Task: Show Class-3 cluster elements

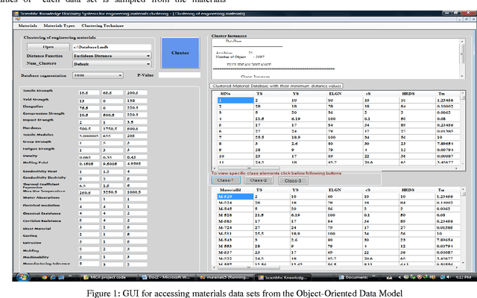Action: (x=293, y=181)
